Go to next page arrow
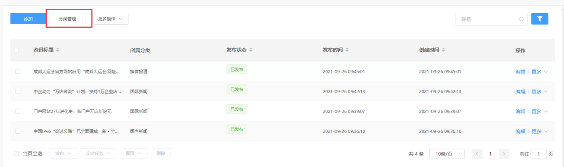The image size is (564, 167). 504,154
